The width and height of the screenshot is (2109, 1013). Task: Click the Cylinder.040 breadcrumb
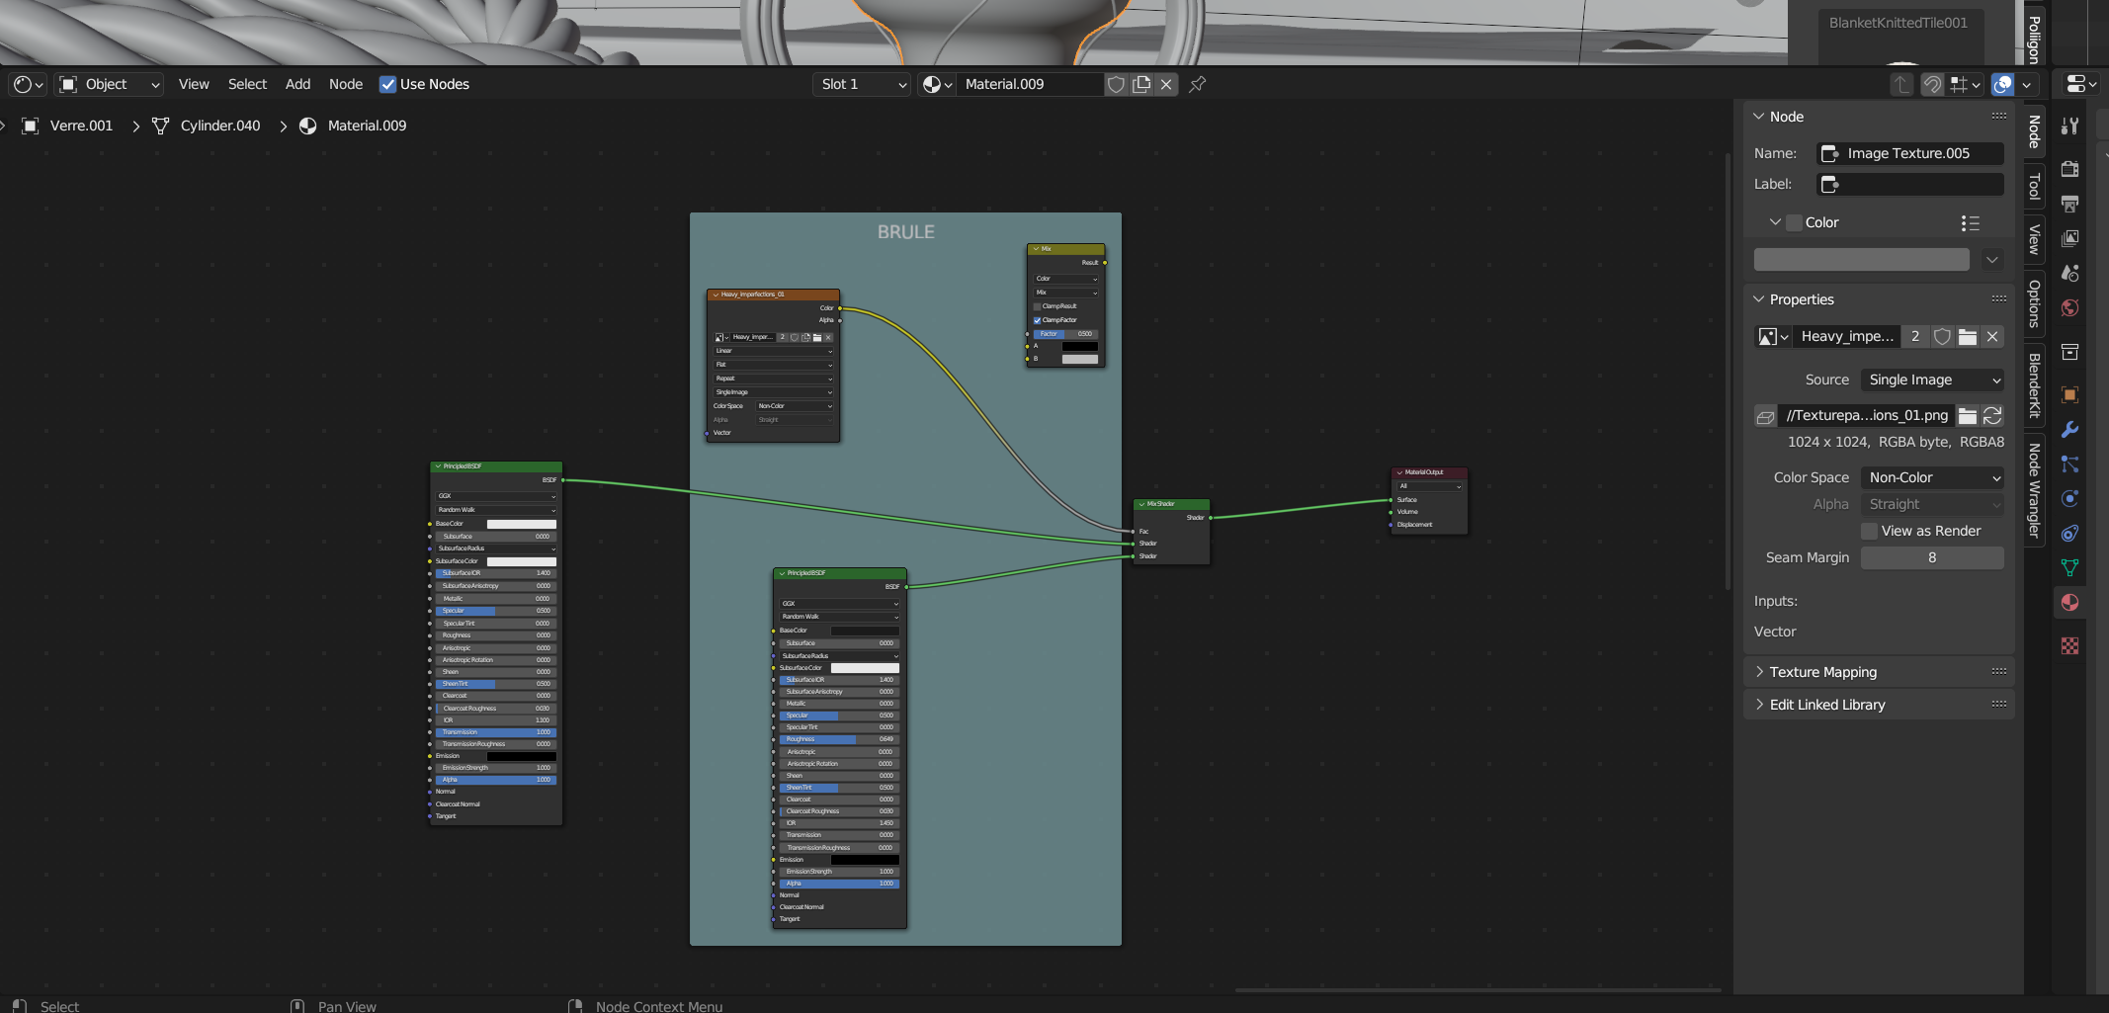click(219, 126)
